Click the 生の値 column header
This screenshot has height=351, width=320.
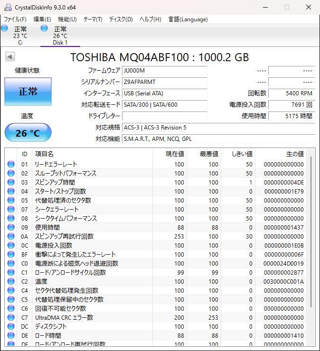click(294, 154)
